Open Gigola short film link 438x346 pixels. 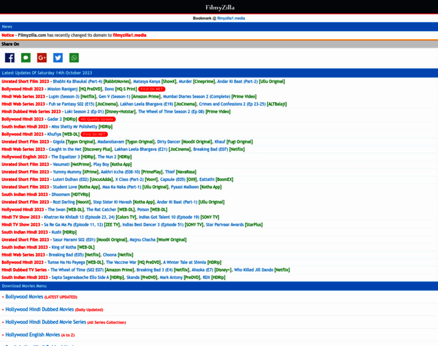coord(59,142)
